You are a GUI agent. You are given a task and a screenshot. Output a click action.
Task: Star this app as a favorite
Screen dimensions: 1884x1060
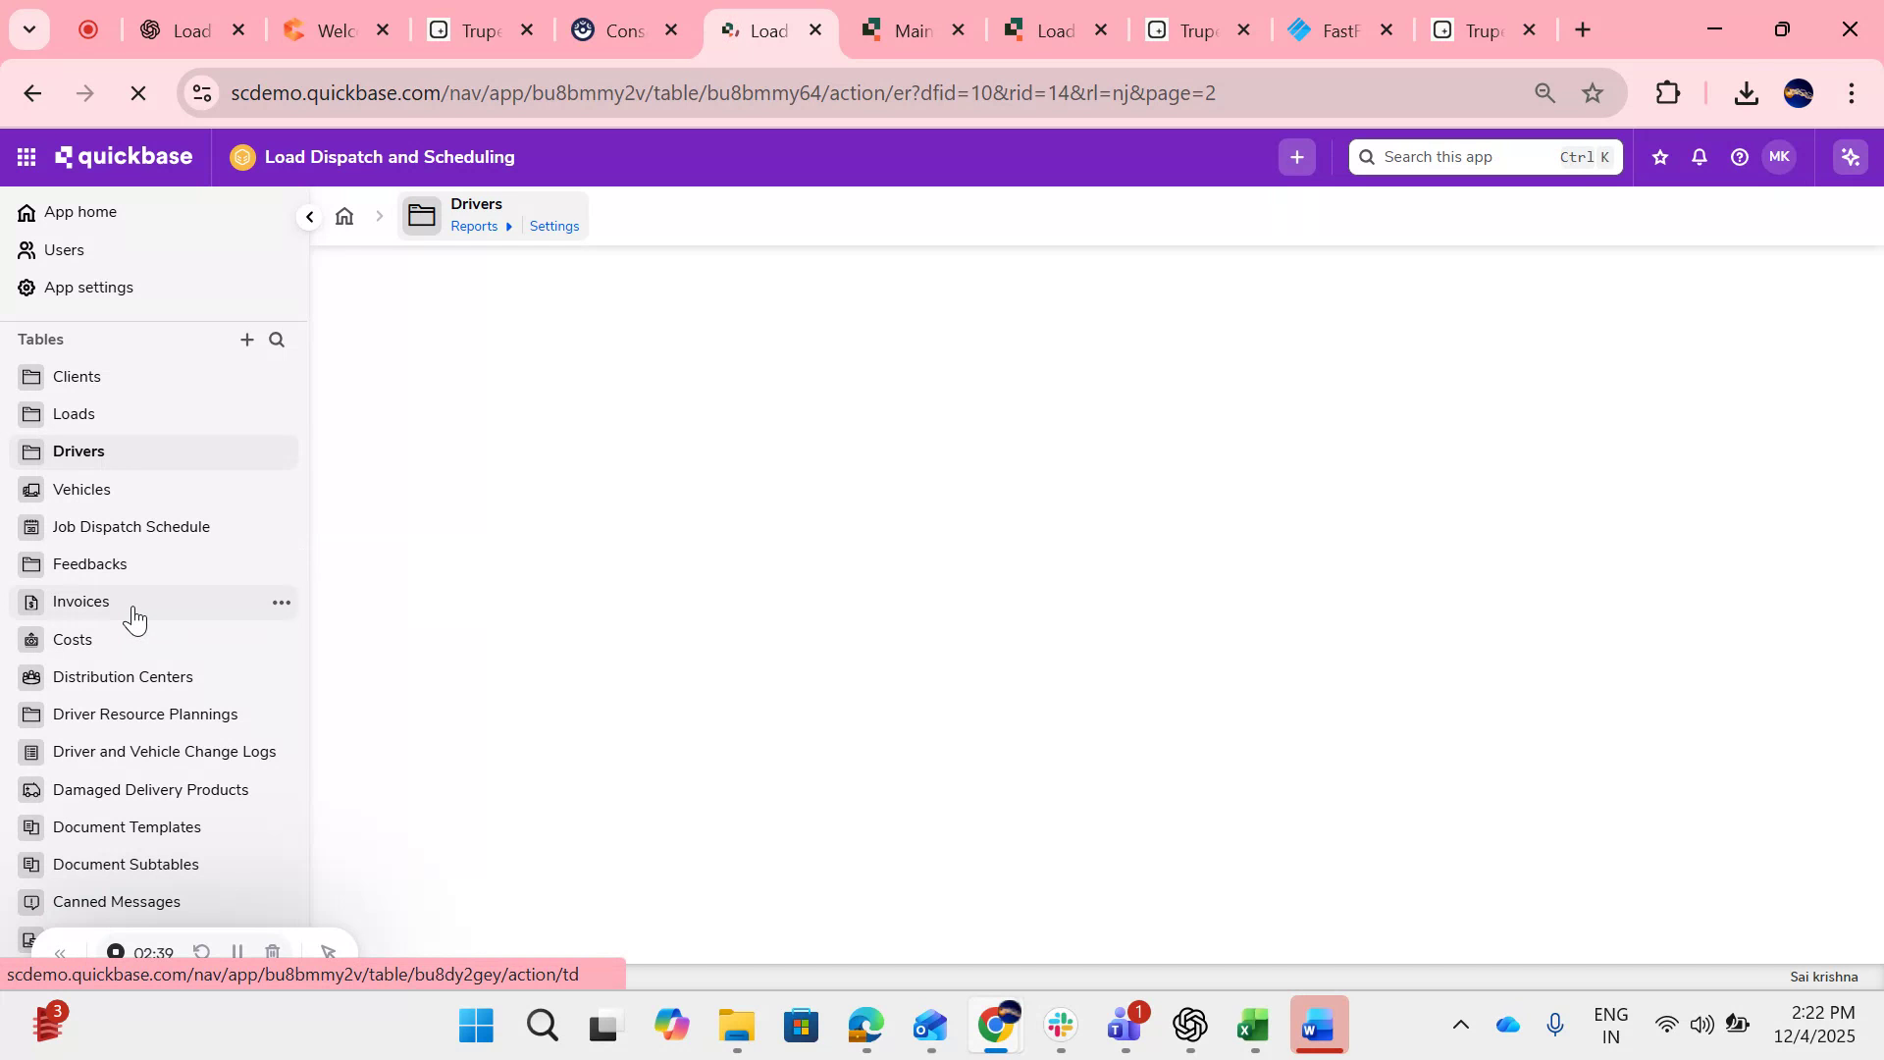1659,157
